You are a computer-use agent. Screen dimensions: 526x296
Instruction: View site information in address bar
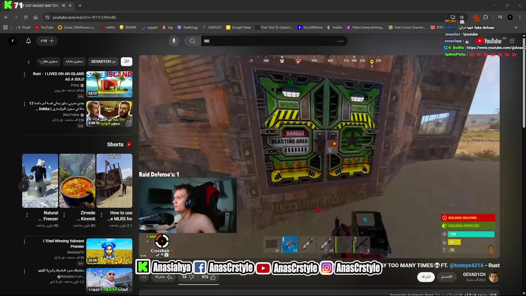[x=47, y=17]
